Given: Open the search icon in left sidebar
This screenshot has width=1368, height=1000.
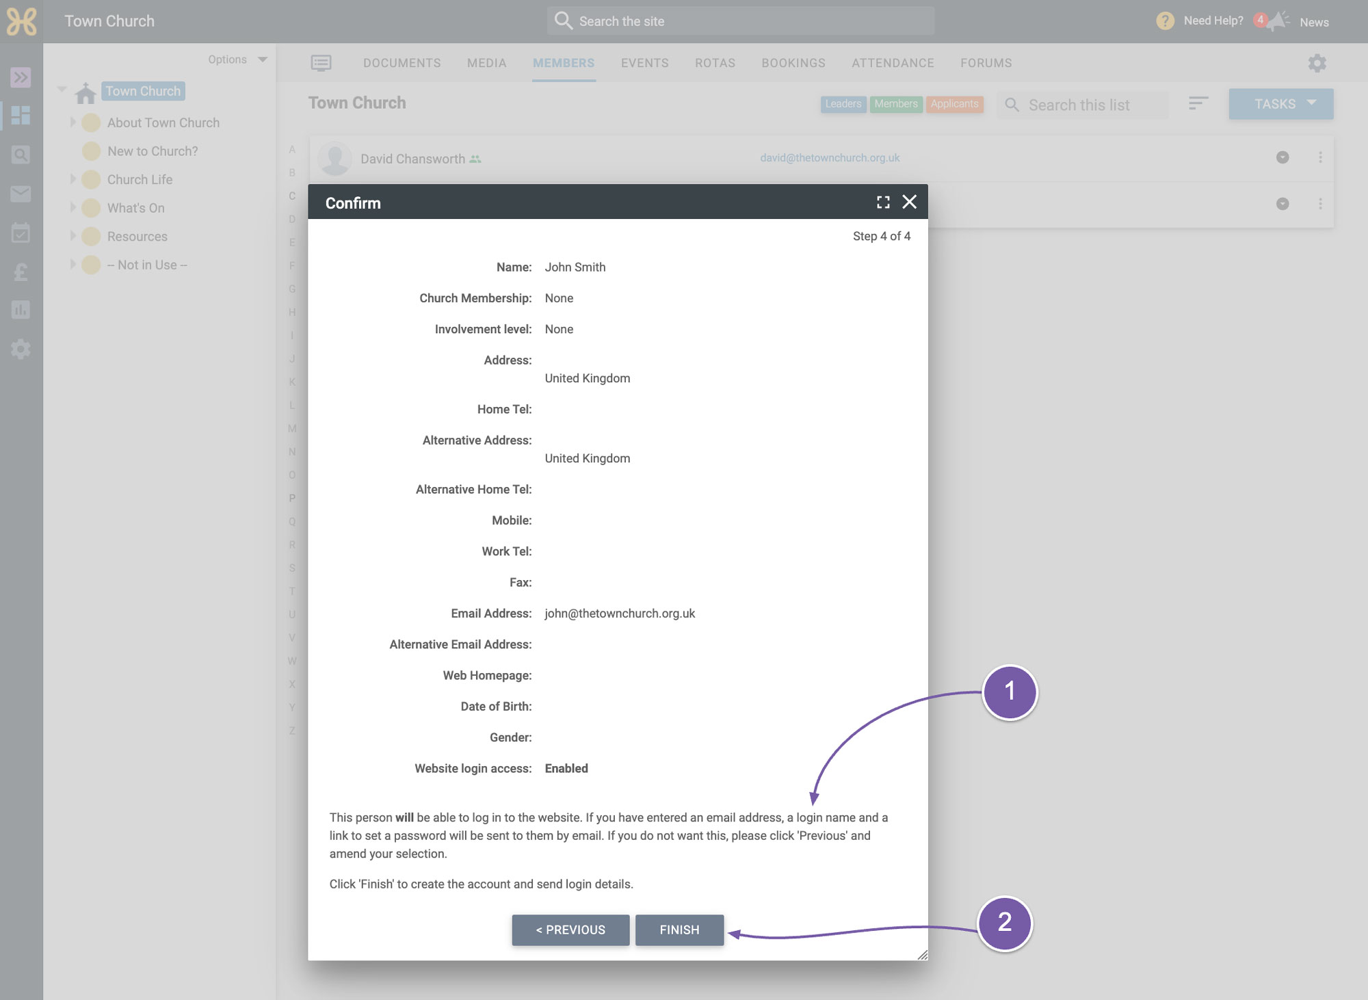Looking at the screenshot, I should (21, 155).
